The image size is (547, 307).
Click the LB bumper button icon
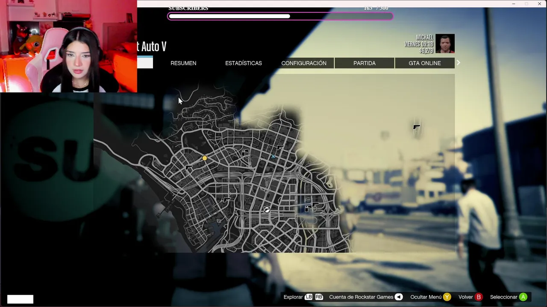[309, 297]
